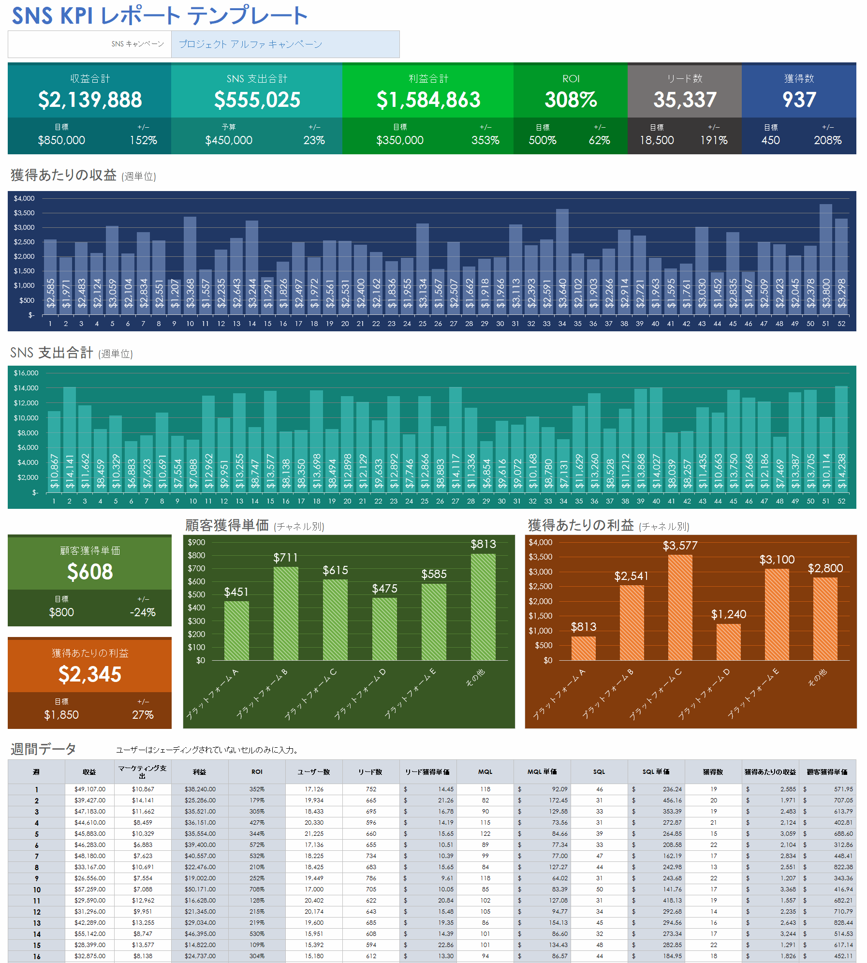Click the profit per acquisition $2,345
This screenshot has width=867, height=963.
tap(90, 674)
